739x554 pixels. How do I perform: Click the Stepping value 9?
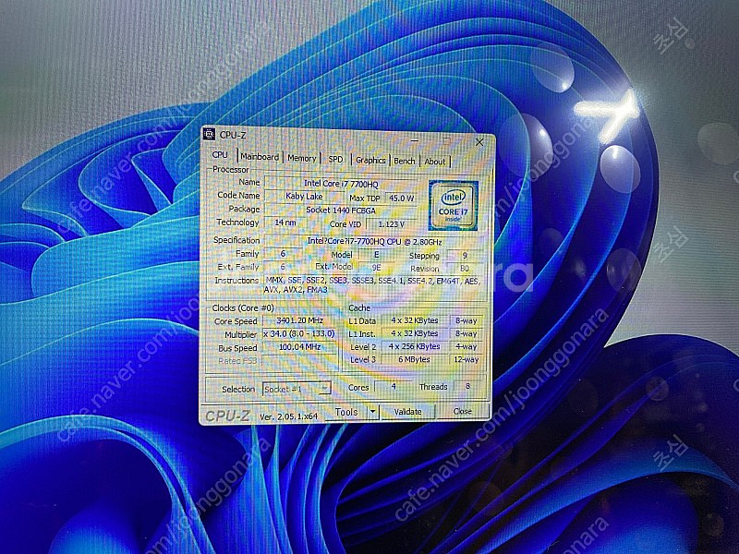[x=465, y=256]
